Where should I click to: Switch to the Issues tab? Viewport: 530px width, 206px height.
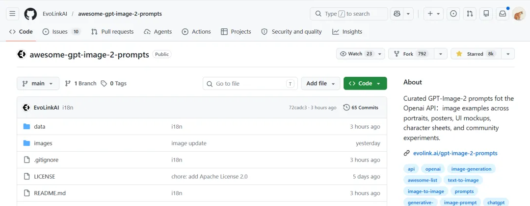61,32
